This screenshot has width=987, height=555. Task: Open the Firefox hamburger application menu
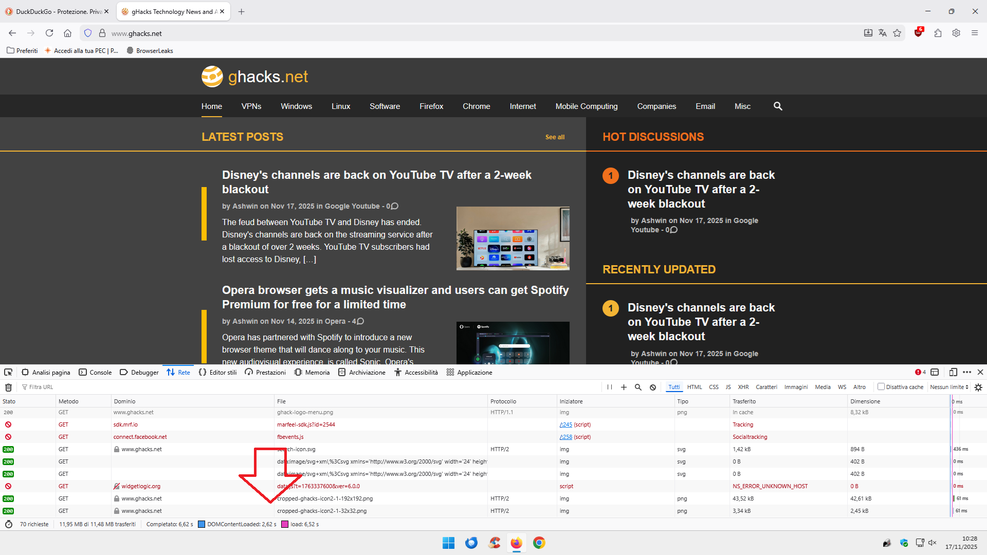click(975, 33)
